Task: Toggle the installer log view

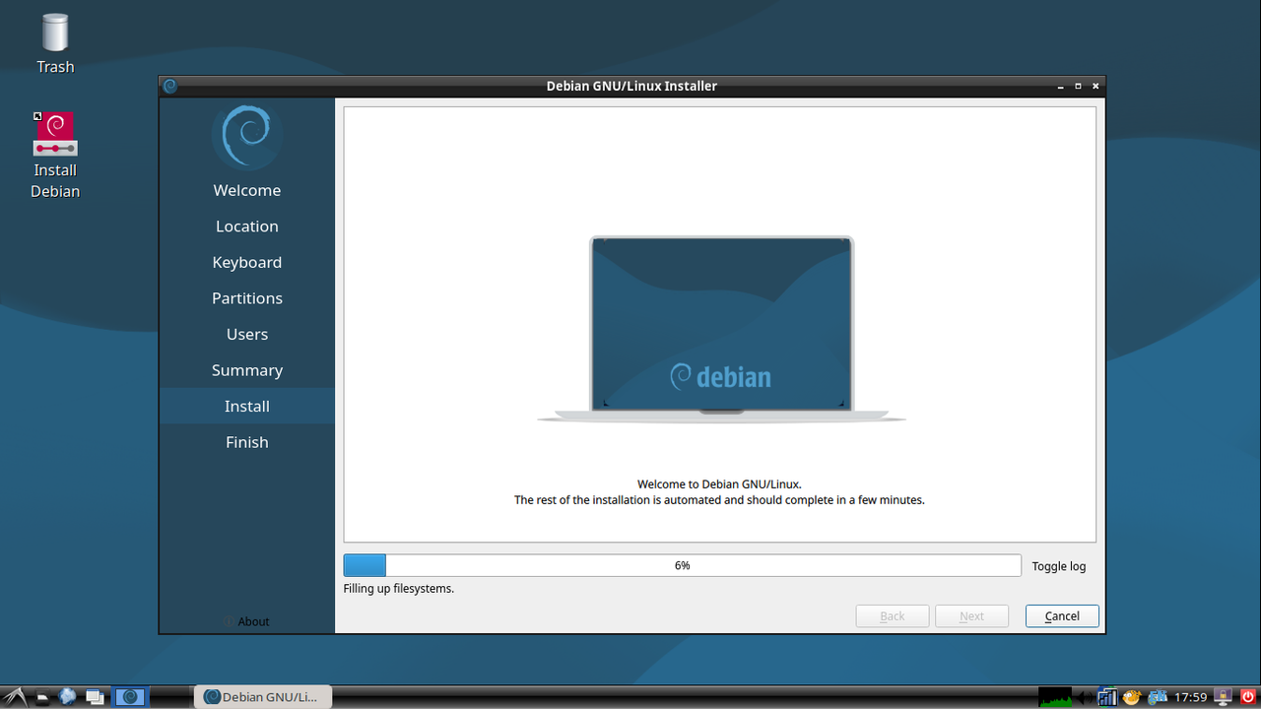Action: click(x=1058, y=565)
